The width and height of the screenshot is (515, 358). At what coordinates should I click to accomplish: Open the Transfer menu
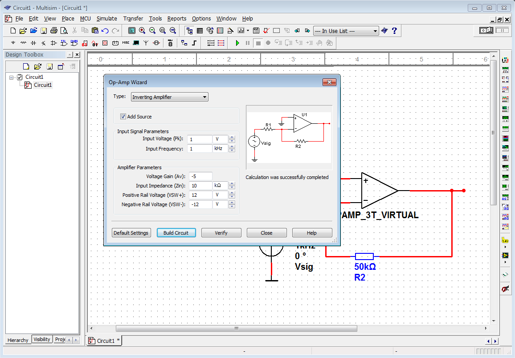point(133,19)
